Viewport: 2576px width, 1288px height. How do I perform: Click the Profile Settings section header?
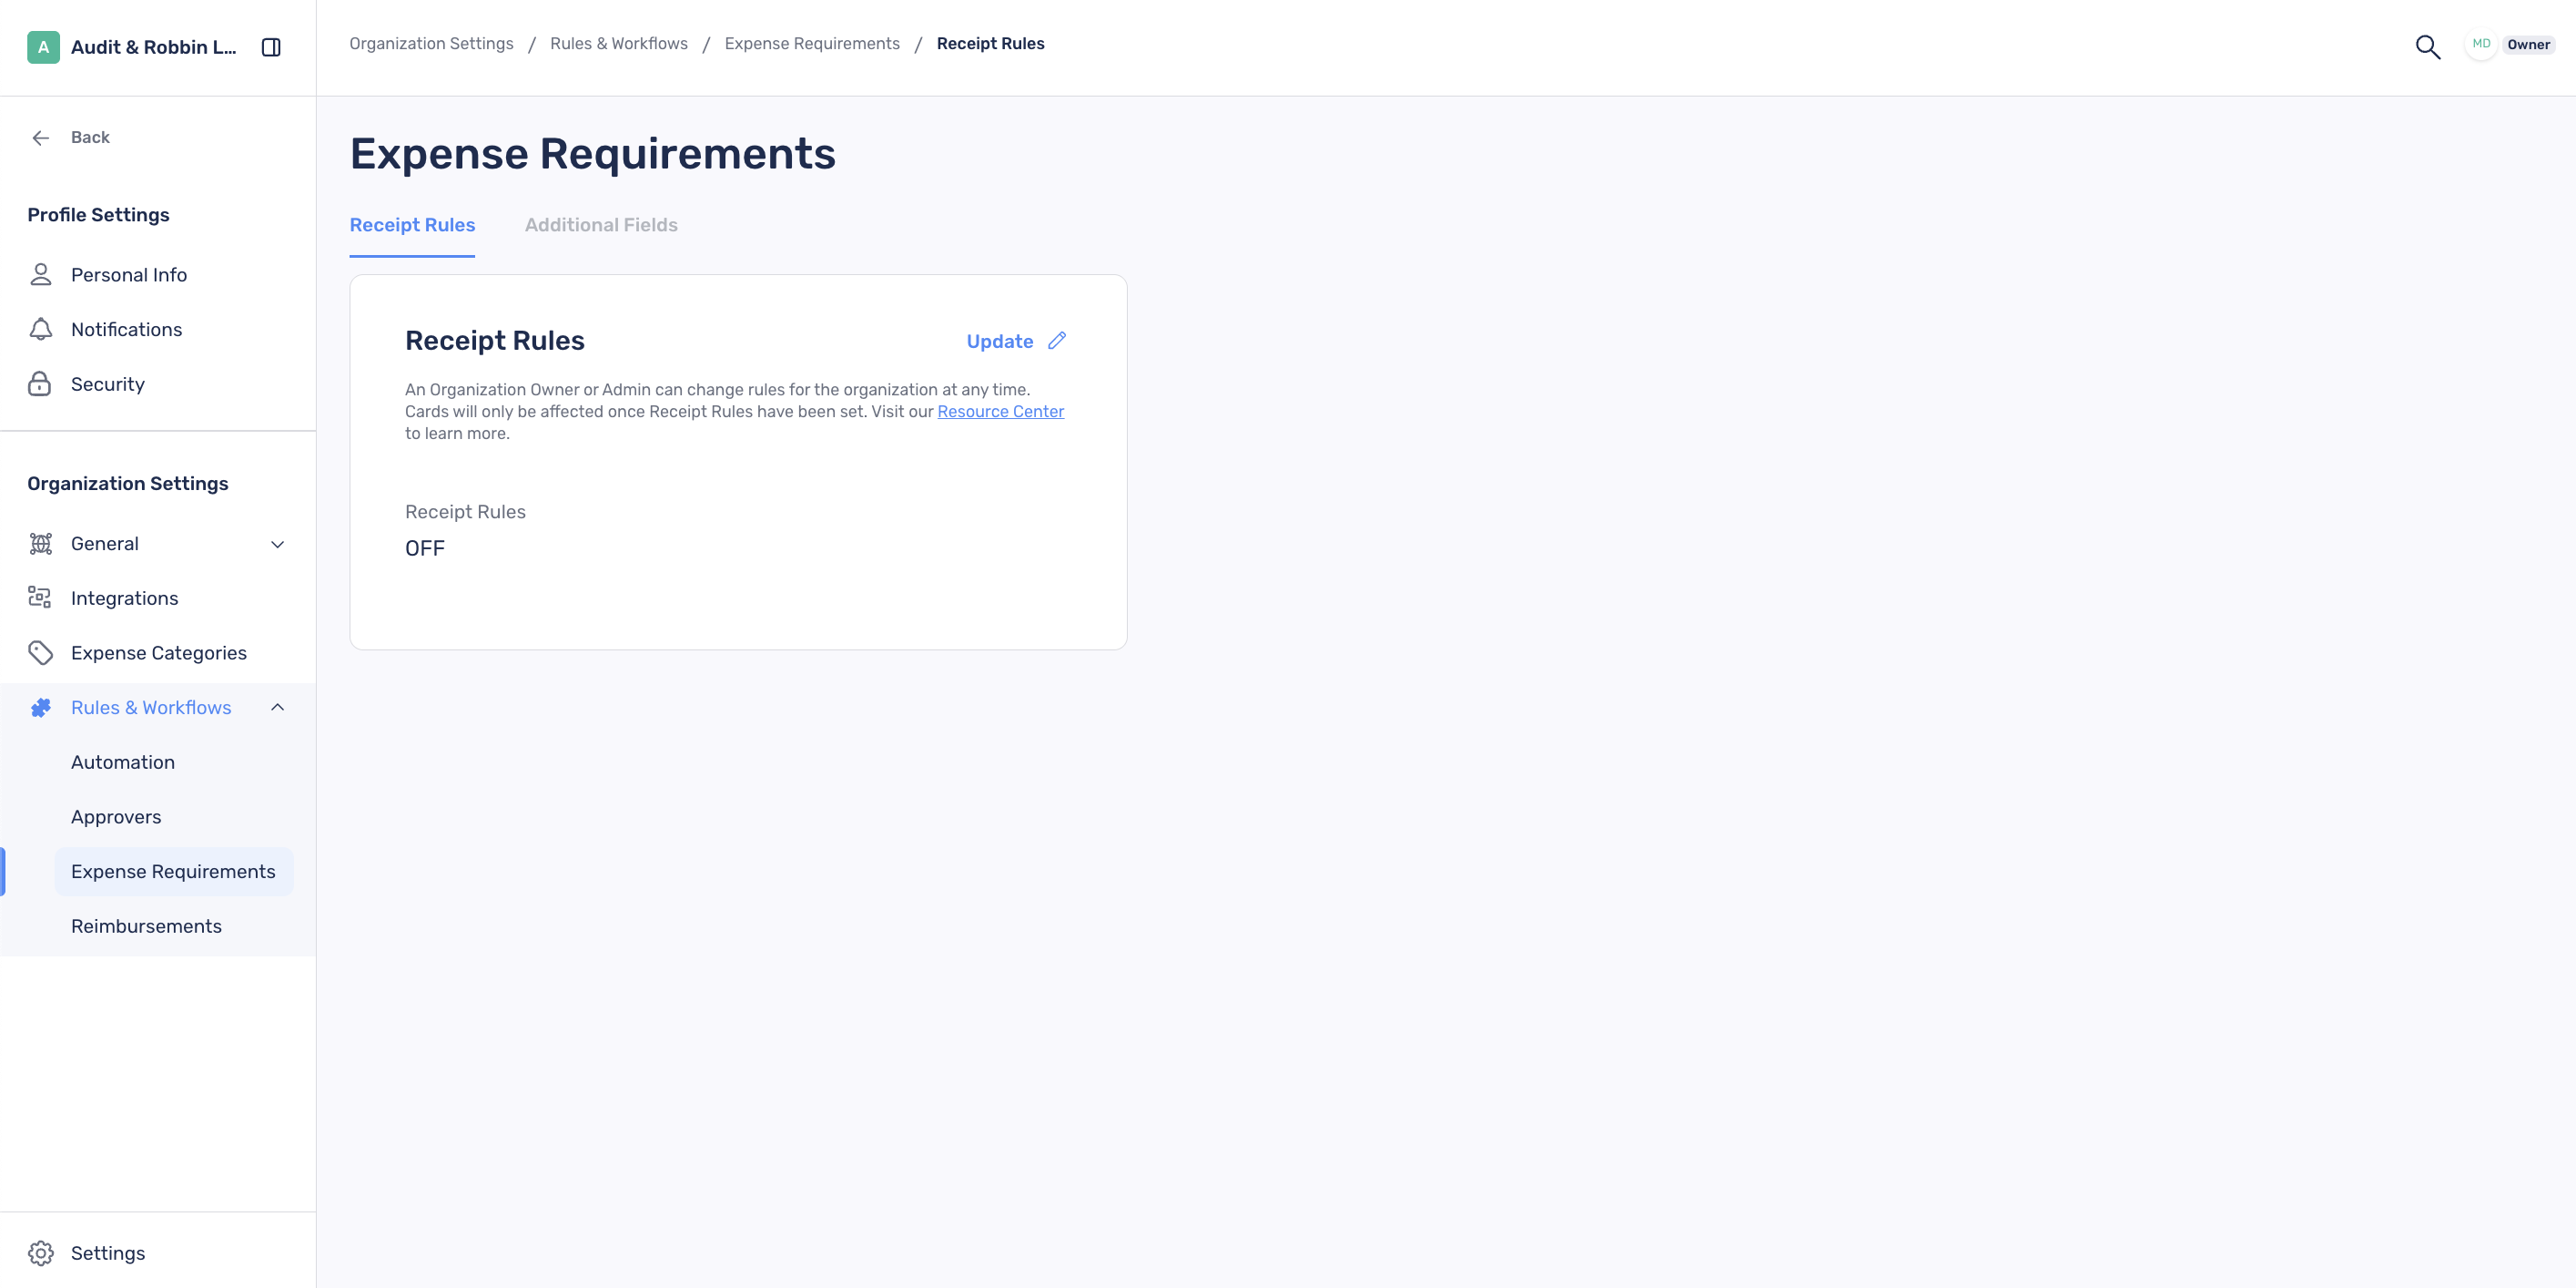pyautogui.click(x=98, y=215)
